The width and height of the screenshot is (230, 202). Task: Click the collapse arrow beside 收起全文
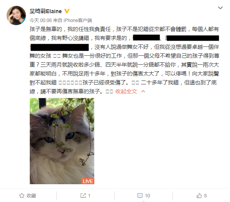pos(143,91)
